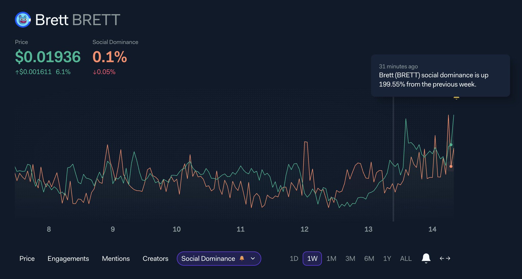
Task: Choose the 1M time range
Action: point(331,259)
